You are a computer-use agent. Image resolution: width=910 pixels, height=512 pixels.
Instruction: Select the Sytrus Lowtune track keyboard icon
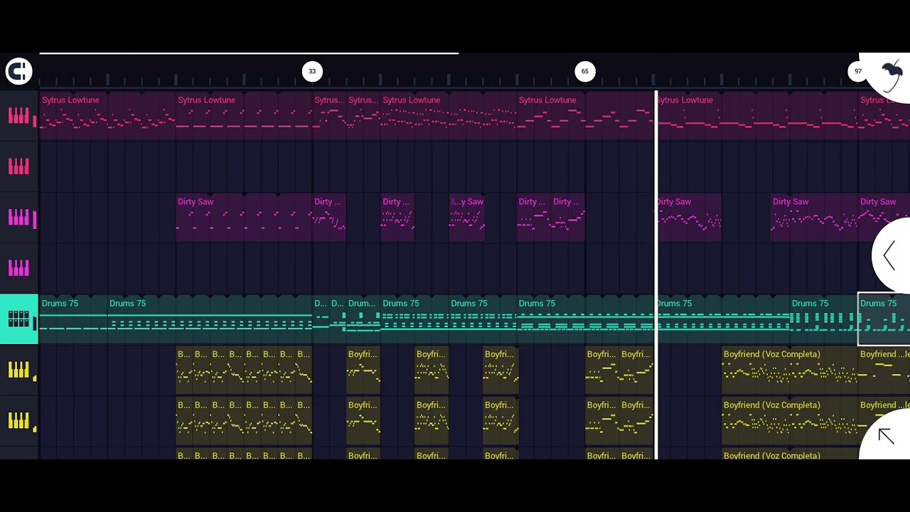[18, 116]
